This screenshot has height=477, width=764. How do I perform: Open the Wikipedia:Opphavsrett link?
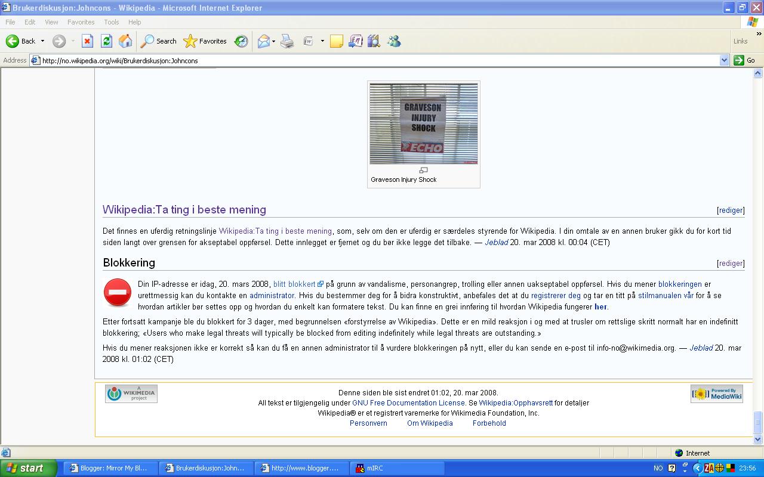coord(516,403)
